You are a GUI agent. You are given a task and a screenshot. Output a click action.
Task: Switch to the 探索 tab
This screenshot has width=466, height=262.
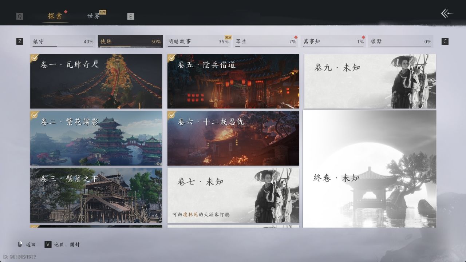coord(55,16)
